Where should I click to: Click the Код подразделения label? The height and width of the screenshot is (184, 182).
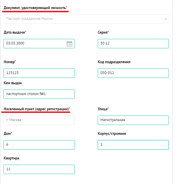pos(114,62)
